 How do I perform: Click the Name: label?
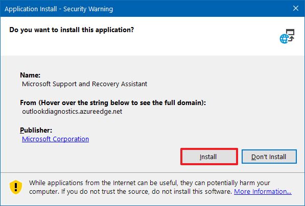(30, 75)
